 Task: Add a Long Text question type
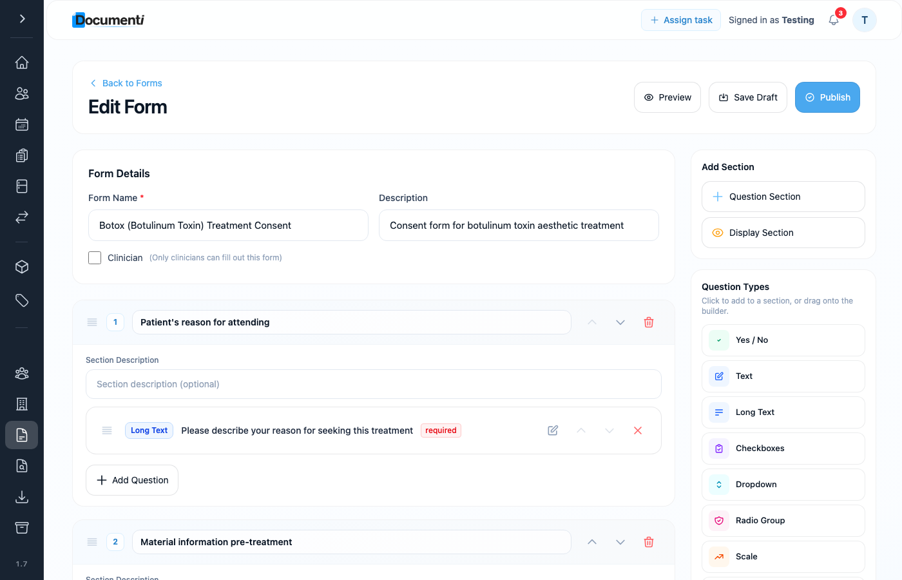click(x=783, y=412)
